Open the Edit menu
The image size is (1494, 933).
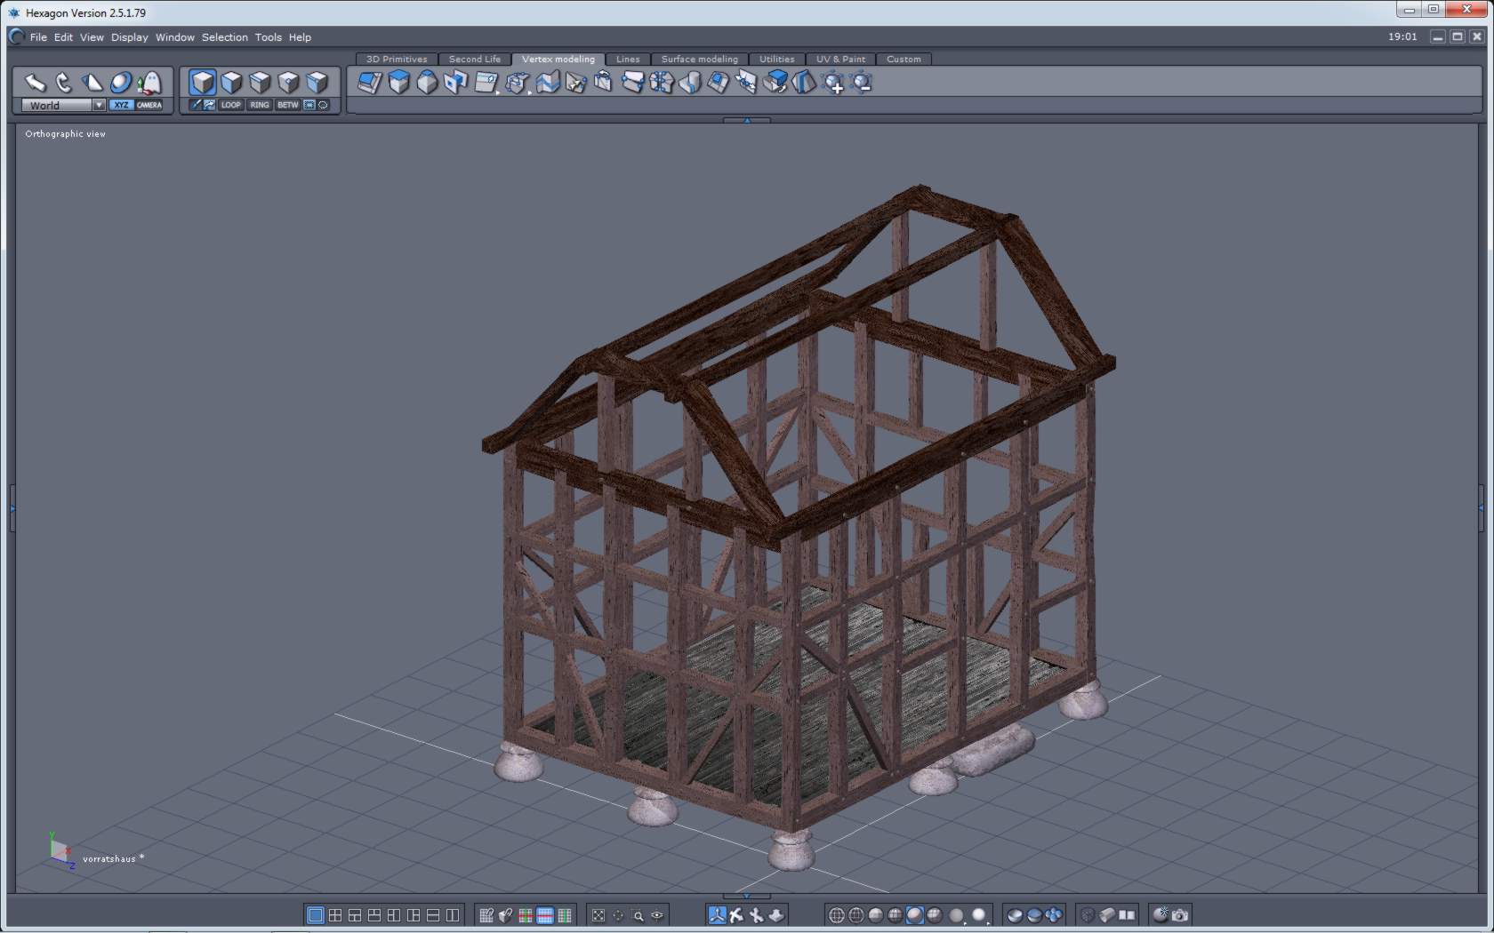(x=63, y=37)
